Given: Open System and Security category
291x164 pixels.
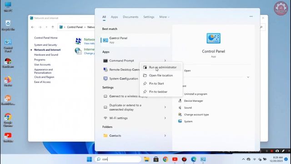Looking at the screenshot, I should click(x=45, y=45).
